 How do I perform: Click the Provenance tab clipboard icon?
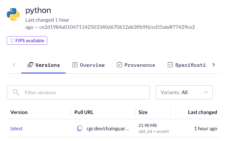pyautogui.click(x=120, y=65)
